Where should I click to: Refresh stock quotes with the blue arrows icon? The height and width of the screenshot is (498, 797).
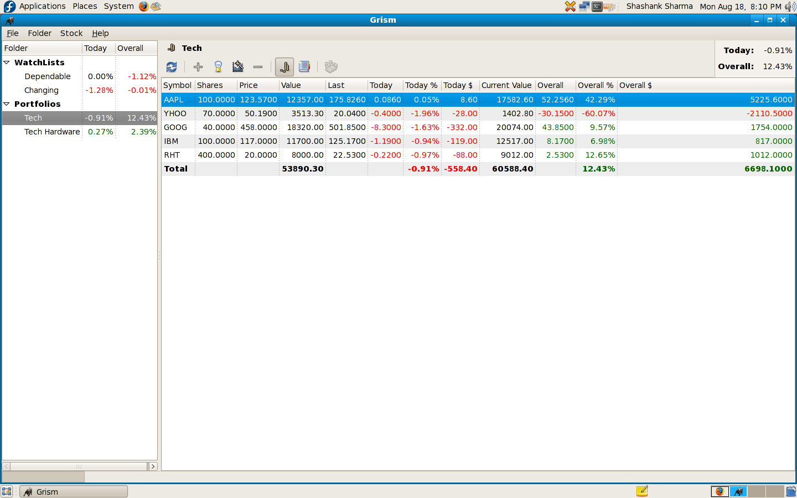172,67
